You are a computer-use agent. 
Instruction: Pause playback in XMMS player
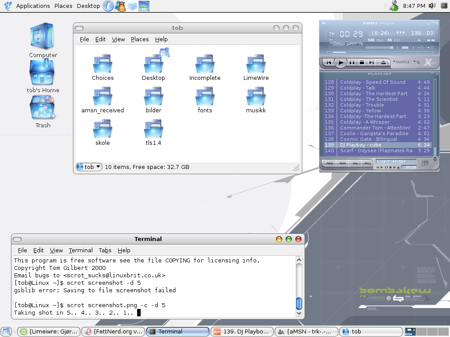[352, 62]
